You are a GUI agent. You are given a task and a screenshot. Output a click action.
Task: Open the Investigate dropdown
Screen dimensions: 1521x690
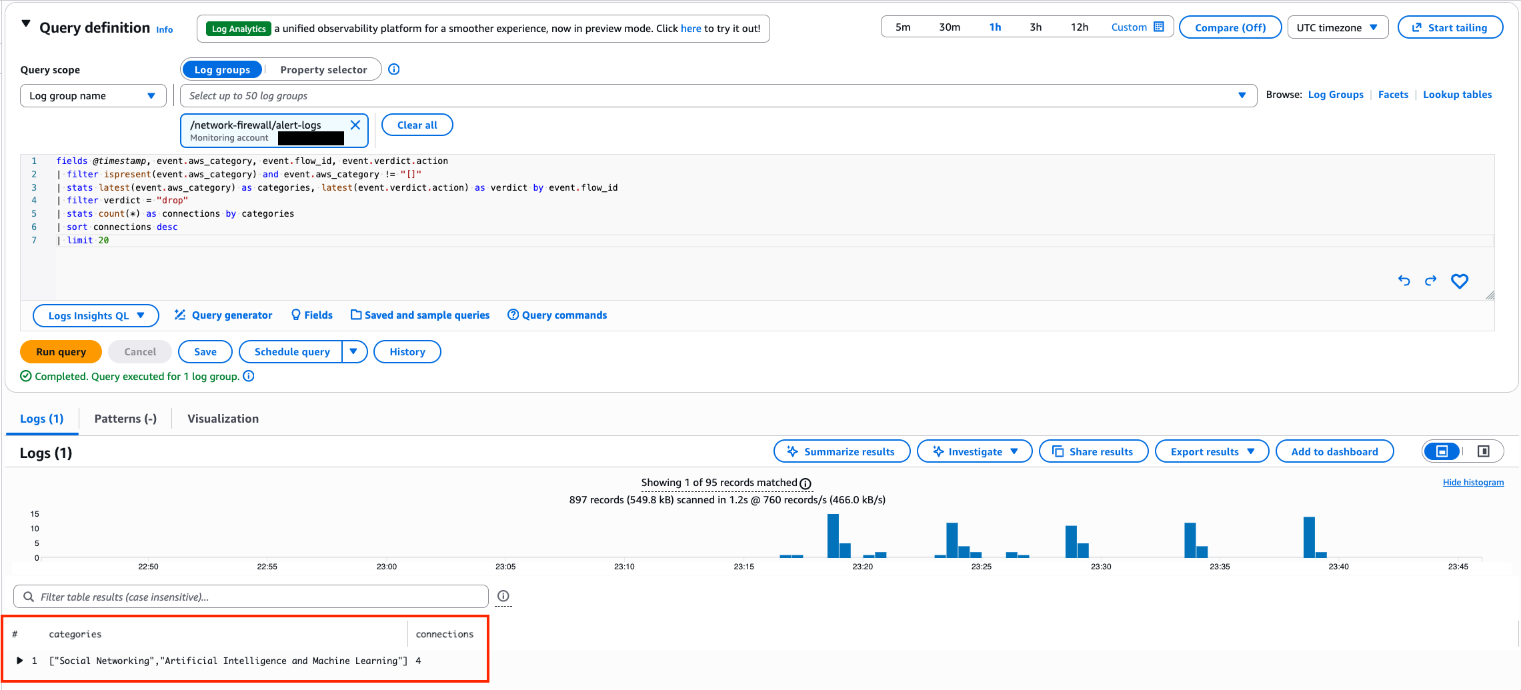coord(975,451)
